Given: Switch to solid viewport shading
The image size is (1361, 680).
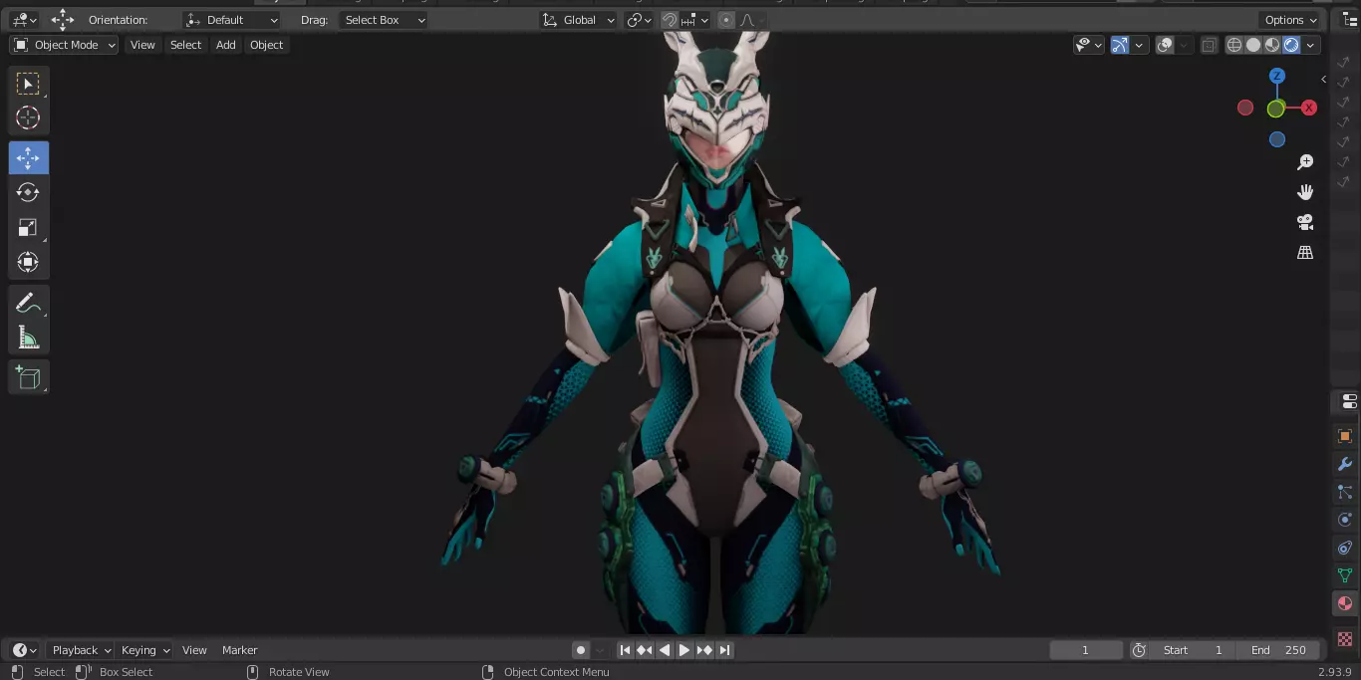Looking at the screenshot, I should pyautogui.click(x=1253, y=45).
